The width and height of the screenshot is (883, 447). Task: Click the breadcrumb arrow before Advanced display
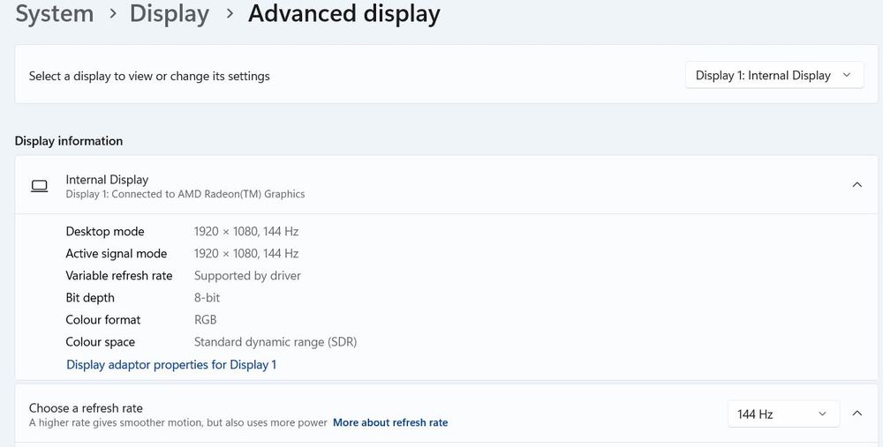(x=229, y=15)
